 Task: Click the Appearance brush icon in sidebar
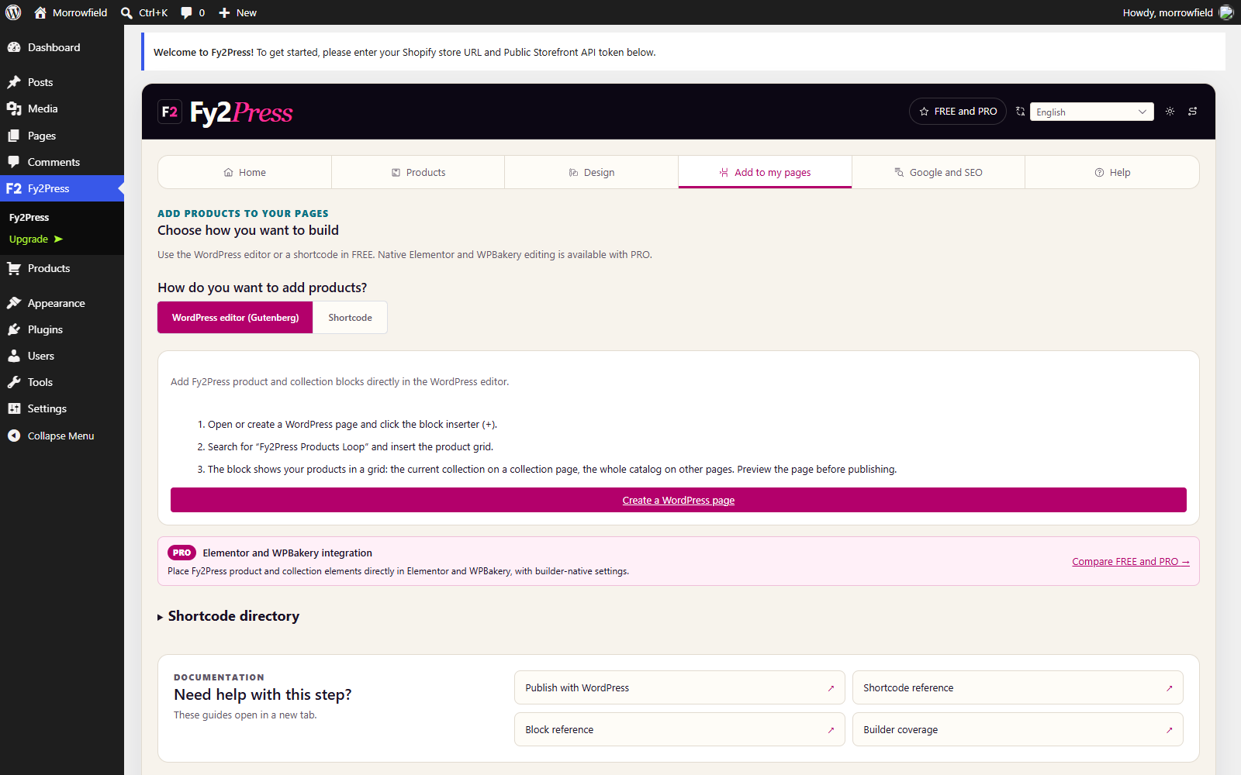pos(14,303)
